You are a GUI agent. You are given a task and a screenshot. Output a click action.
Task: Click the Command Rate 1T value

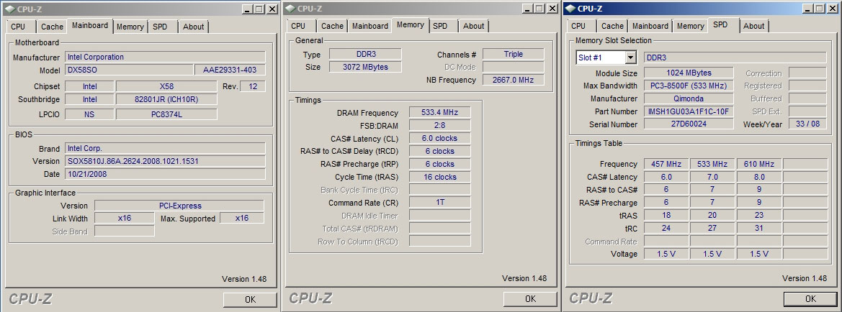(440, 202)
